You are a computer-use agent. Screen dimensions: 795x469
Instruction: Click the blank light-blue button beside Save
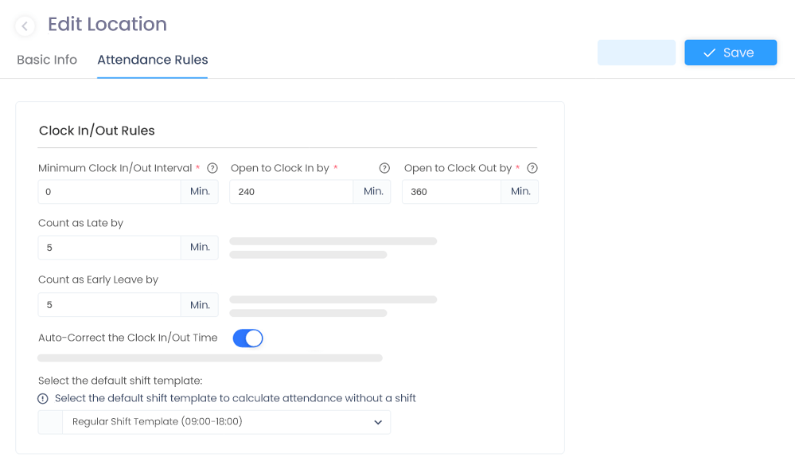tap(637, 53)
